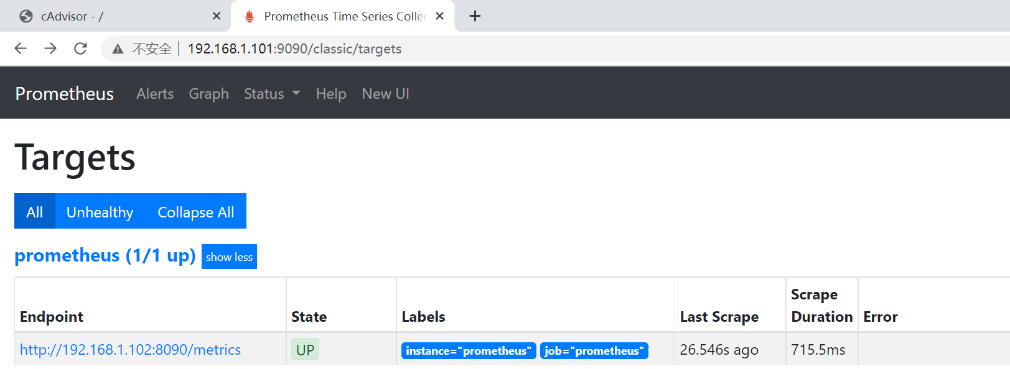Screen dimensions: 1010x369
Task: Click the Prometheus flame favicon
Action: (250, 16)
